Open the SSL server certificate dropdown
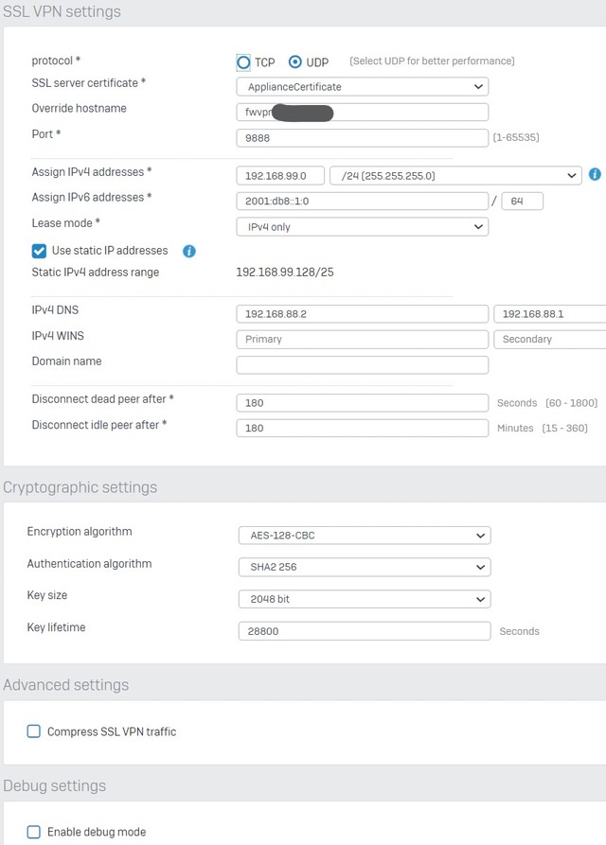This screenshot has width=606, height=845. coord(363,87)
